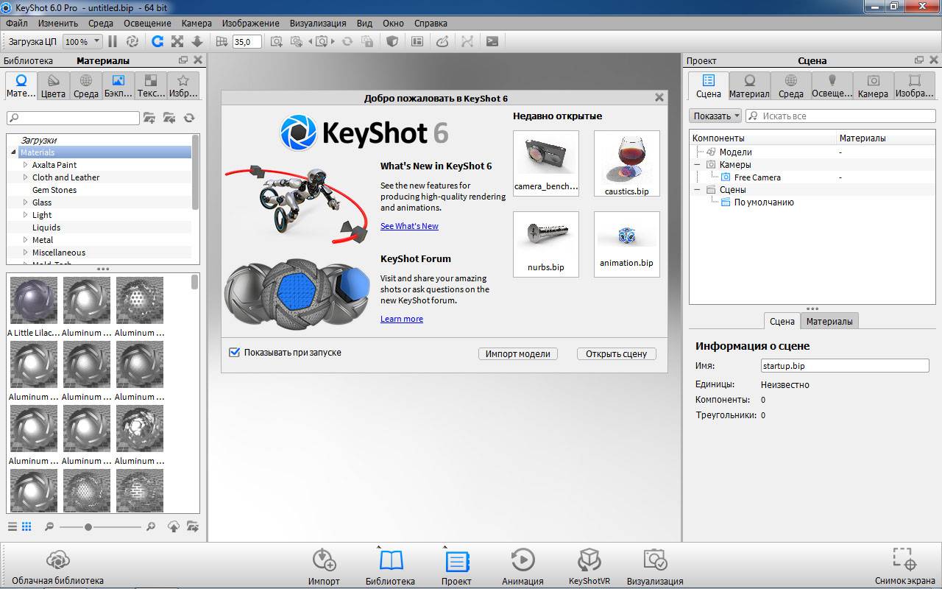Screen dimensions: 942x589
Task: Click Визуализация render button
Action: pos(655,567)
